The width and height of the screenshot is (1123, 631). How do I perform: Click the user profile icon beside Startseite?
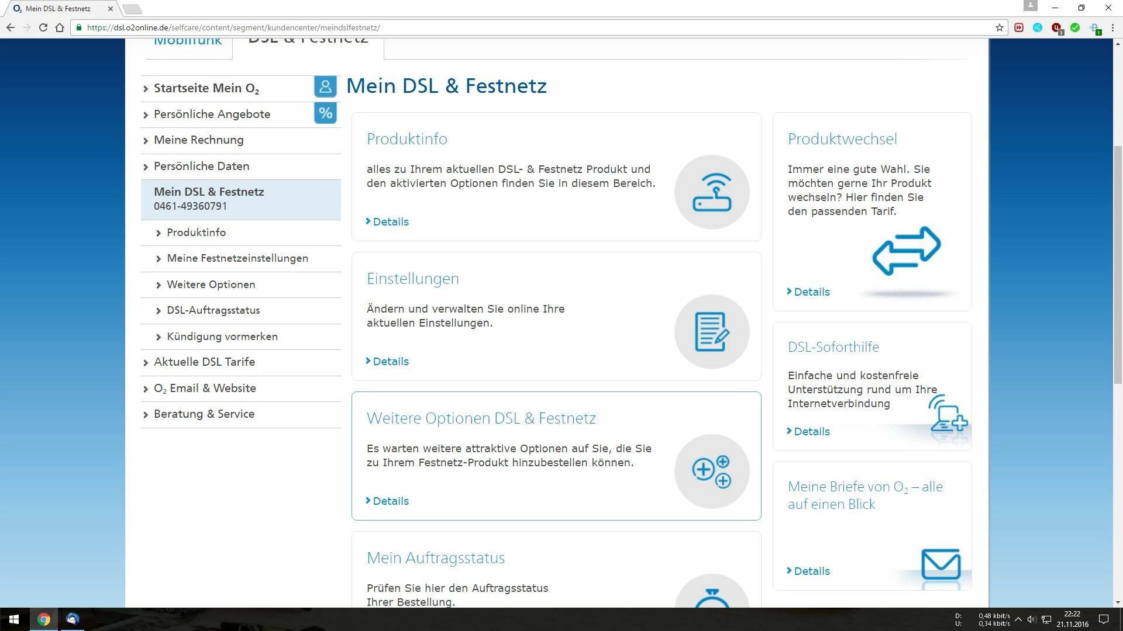click(x=325, y=88)
